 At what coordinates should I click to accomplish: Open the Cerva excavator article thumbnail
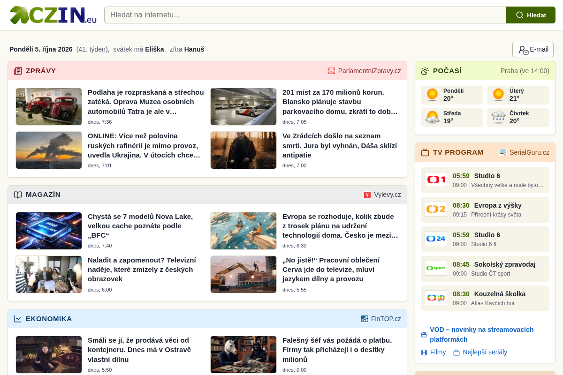tap(243, 274)
